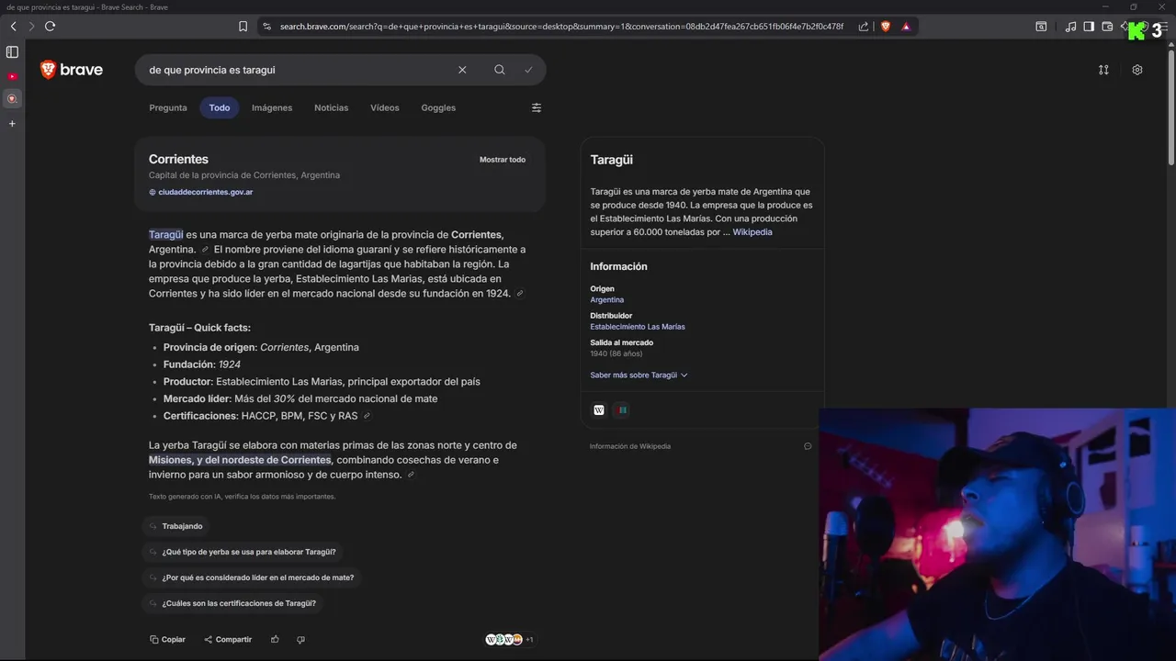Click the Brave logo

(x=71, y=70)
